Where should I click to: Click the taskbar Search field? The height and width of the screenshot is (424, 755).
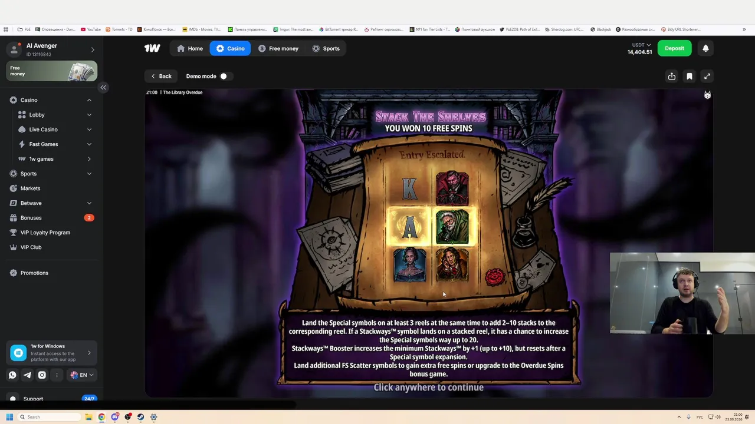tap(50, 417)
